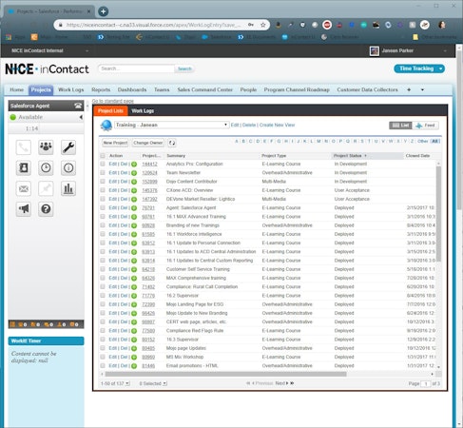Open the envelope mail icon
The width and height of the screenshot is (463, 428).
tap(24, 188)
